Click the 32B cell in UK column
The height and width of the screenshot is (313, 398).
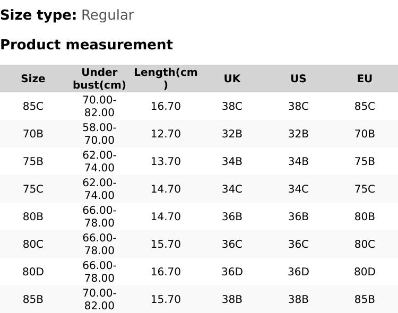click(x=232, y=134)
